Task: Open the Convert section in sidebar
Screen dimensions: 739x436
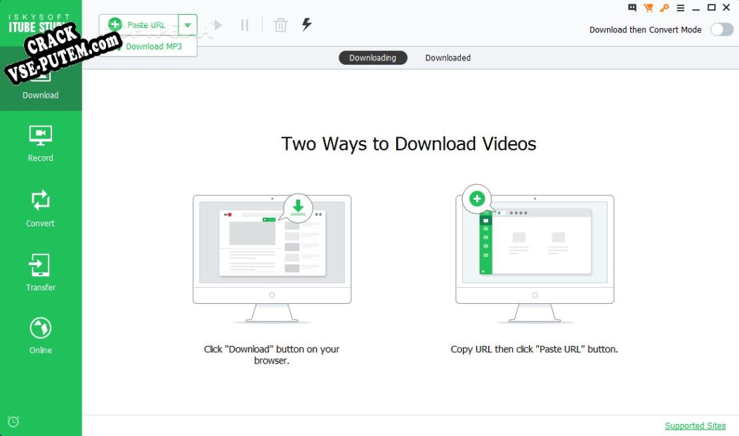Action: coord(40,208)
